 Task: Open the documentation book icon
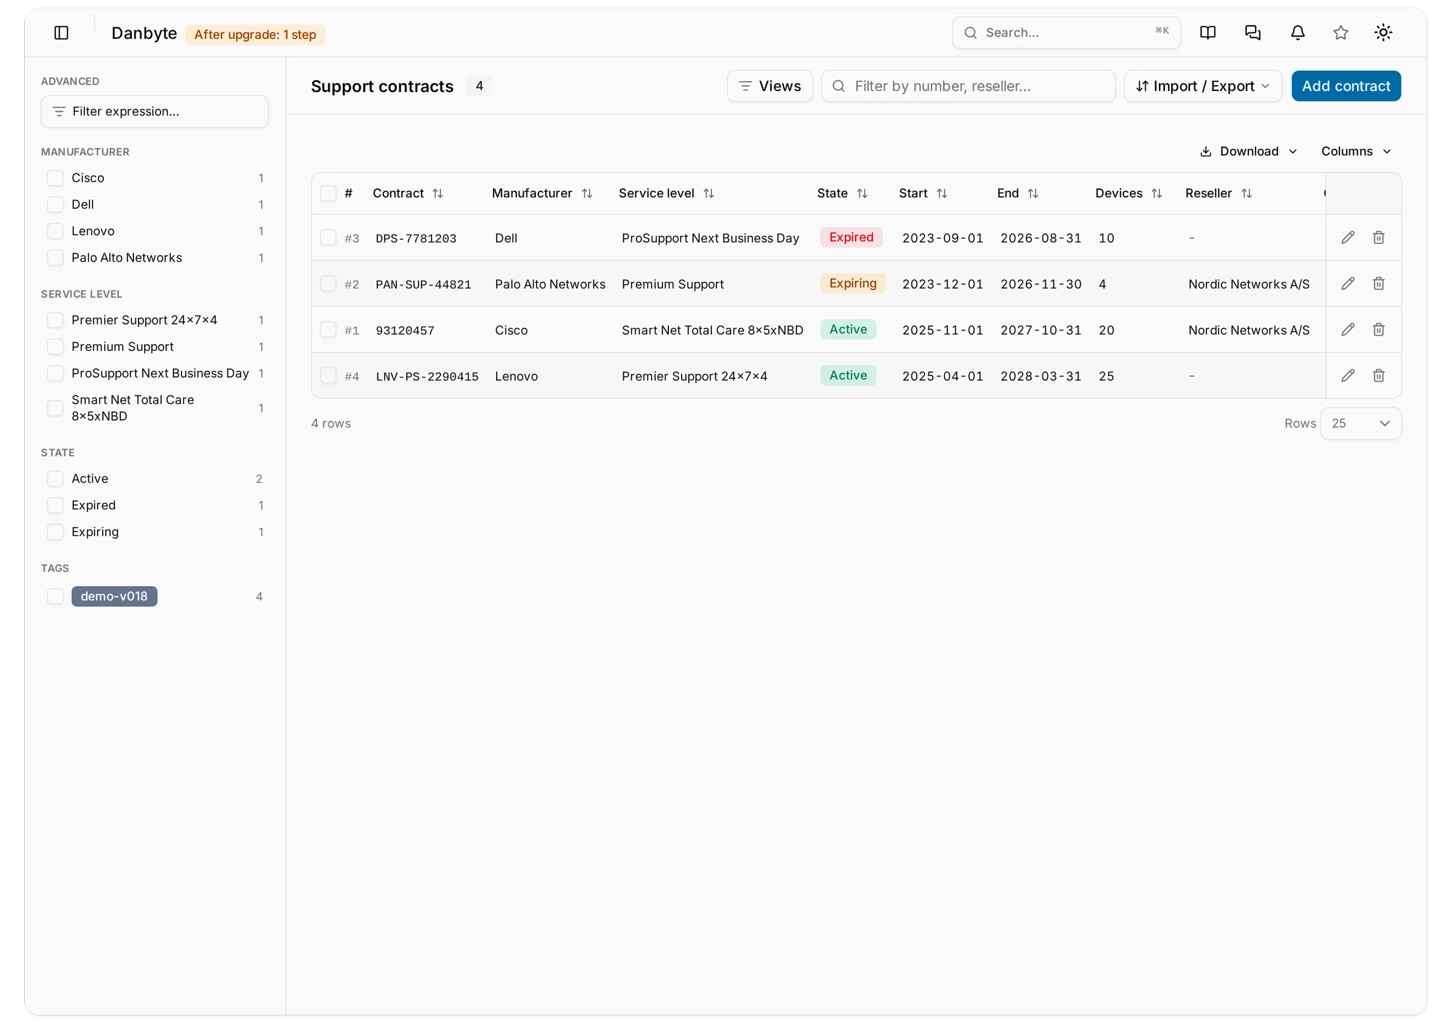pyautogui.click(x=1208, y=33)
